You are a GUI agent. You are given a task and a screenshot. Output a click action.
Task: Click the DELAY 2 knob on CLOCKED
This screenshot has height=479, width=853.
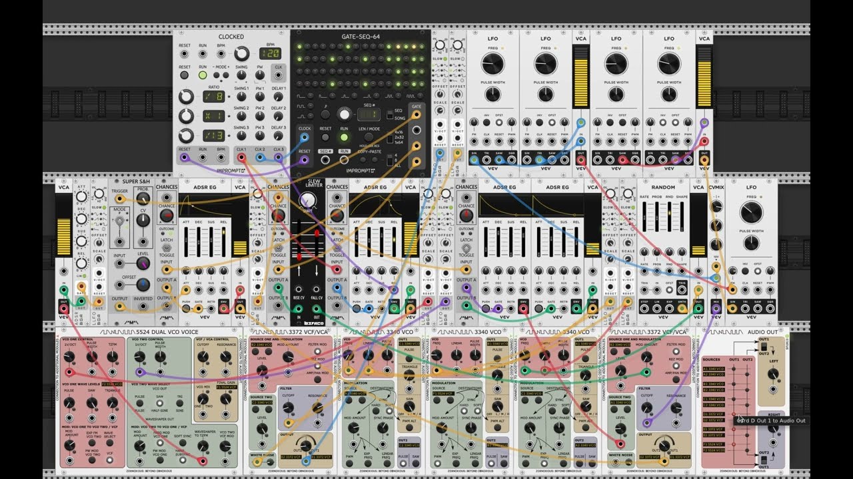point(279,116)
